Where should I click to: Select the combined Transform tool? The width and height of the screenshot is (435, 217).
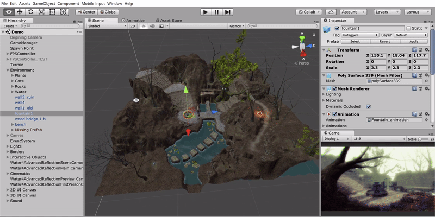pyautogui.click(x=63, y=12)
